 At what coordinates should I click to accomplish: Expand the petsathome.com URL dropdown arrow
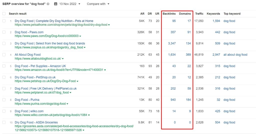pos(109,25)
